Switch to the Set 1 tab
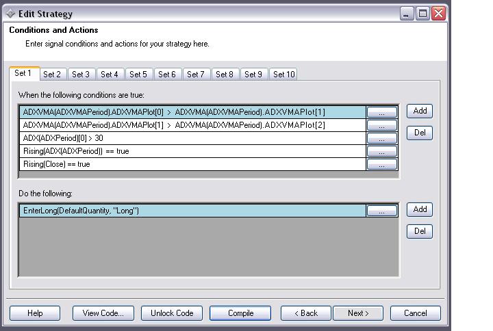This screenshot has width=493, height=331. pos(24,73)
